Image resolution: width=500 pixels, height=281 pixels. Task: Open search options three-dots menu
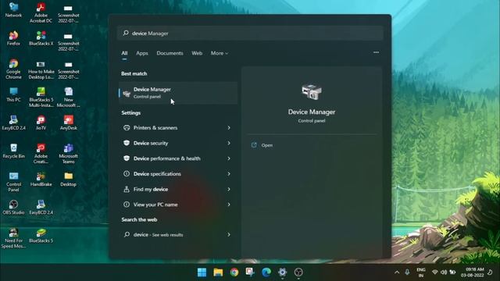coord(376,52)
